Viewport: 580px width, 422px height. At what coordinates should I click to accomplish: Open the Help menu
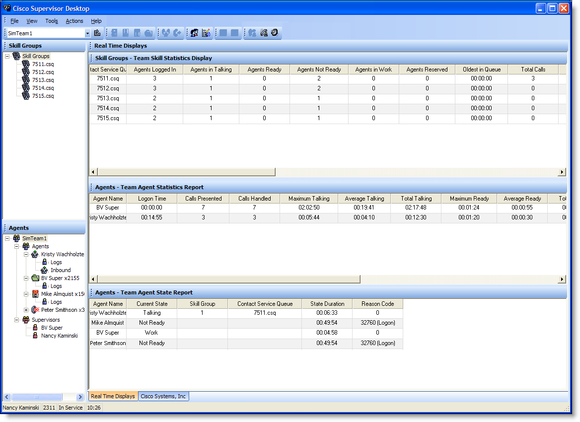(96, 21)
